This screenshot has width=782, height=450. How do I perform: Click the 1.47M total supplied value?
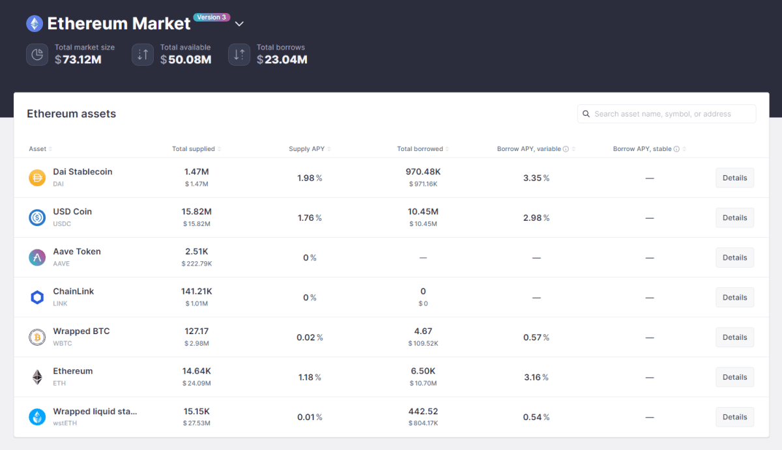[x=196, y=172]
